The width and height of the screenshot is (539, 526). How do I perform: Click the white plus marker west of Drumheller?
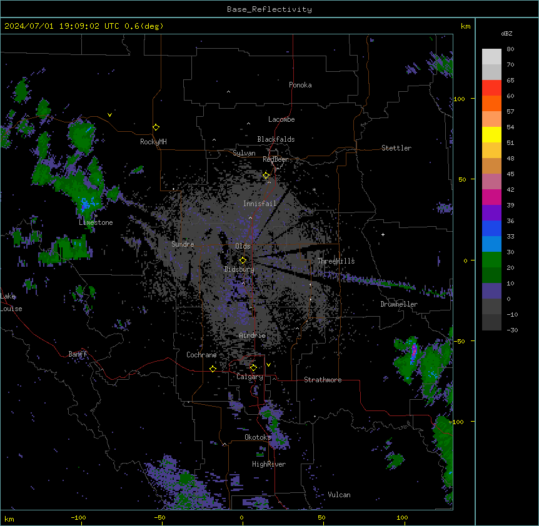[x=383, y=234]
